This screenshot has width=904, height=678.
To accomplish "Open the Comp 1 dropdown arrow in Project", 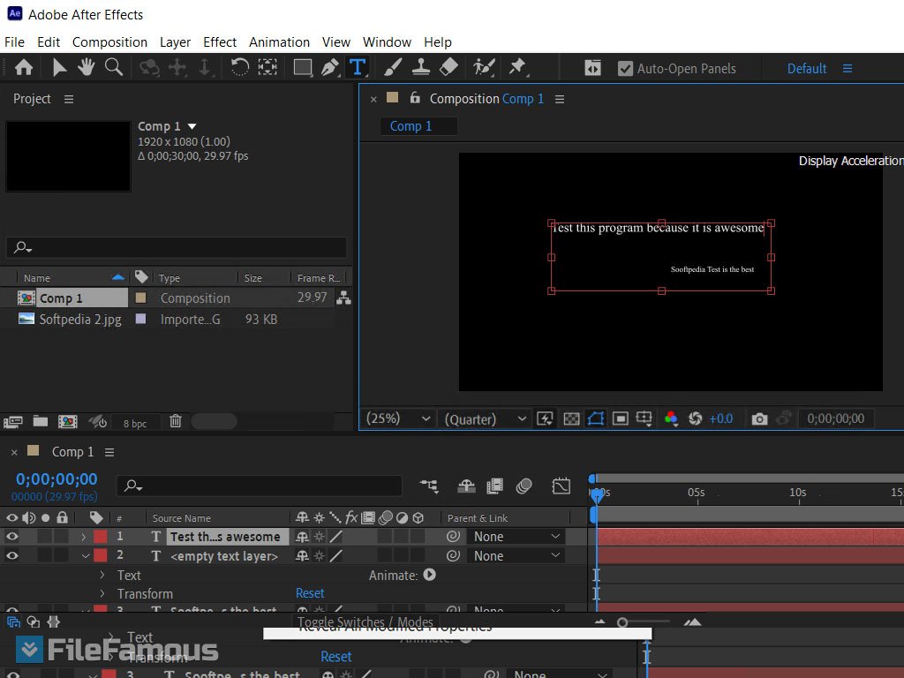I will point(192,126).
